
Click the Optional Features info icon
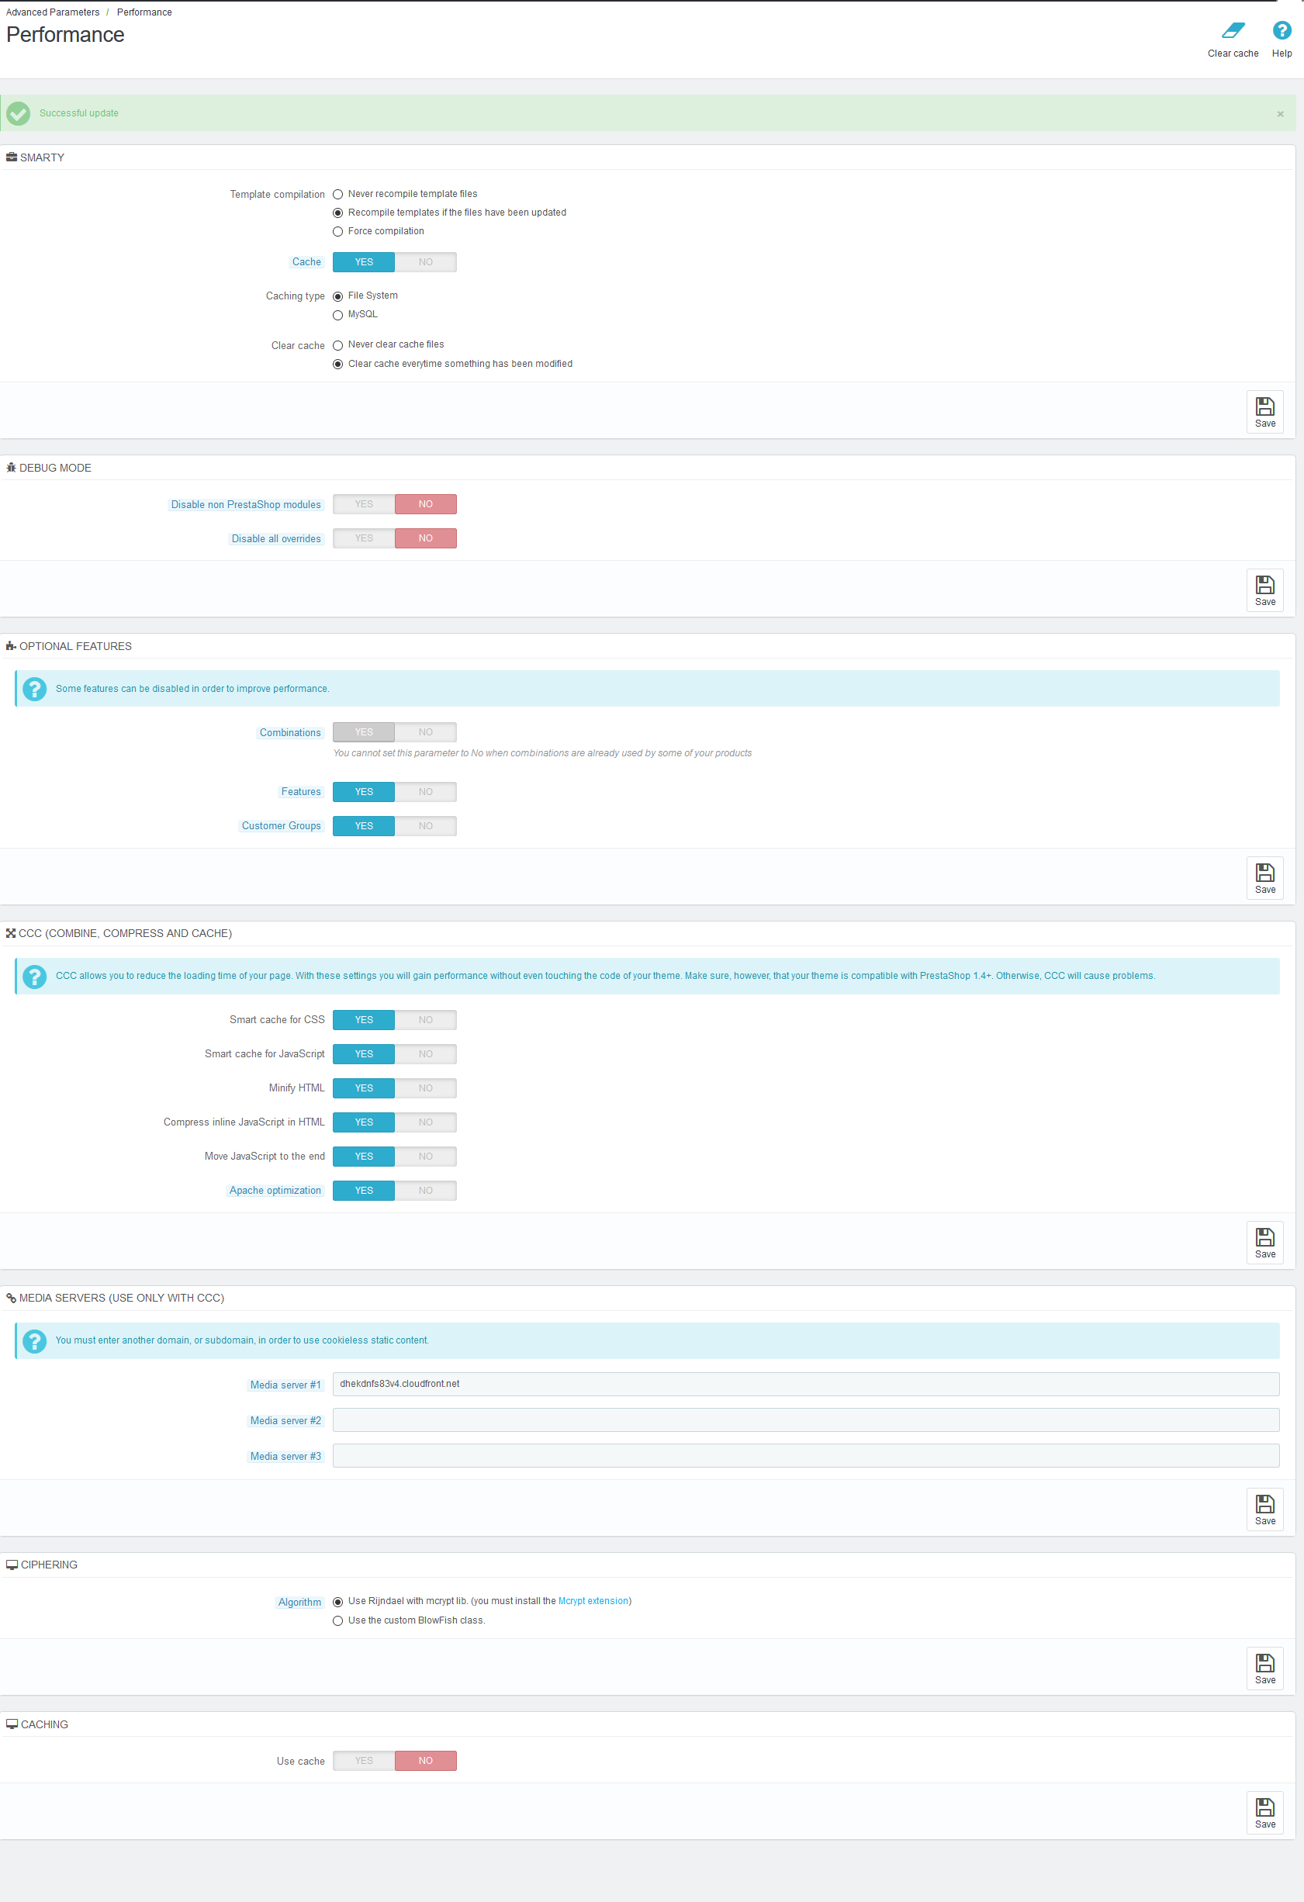click(x=34, y=689)
